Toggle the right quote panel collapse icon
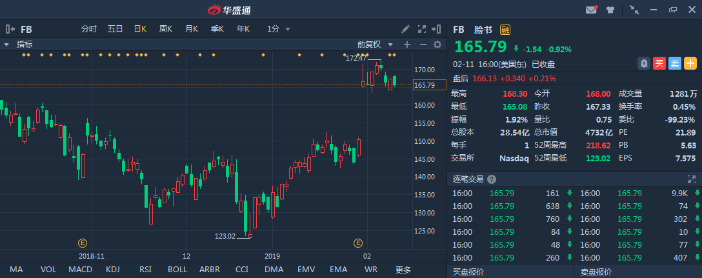This screenshot has width=702, height=278. (x=437, y=29)
